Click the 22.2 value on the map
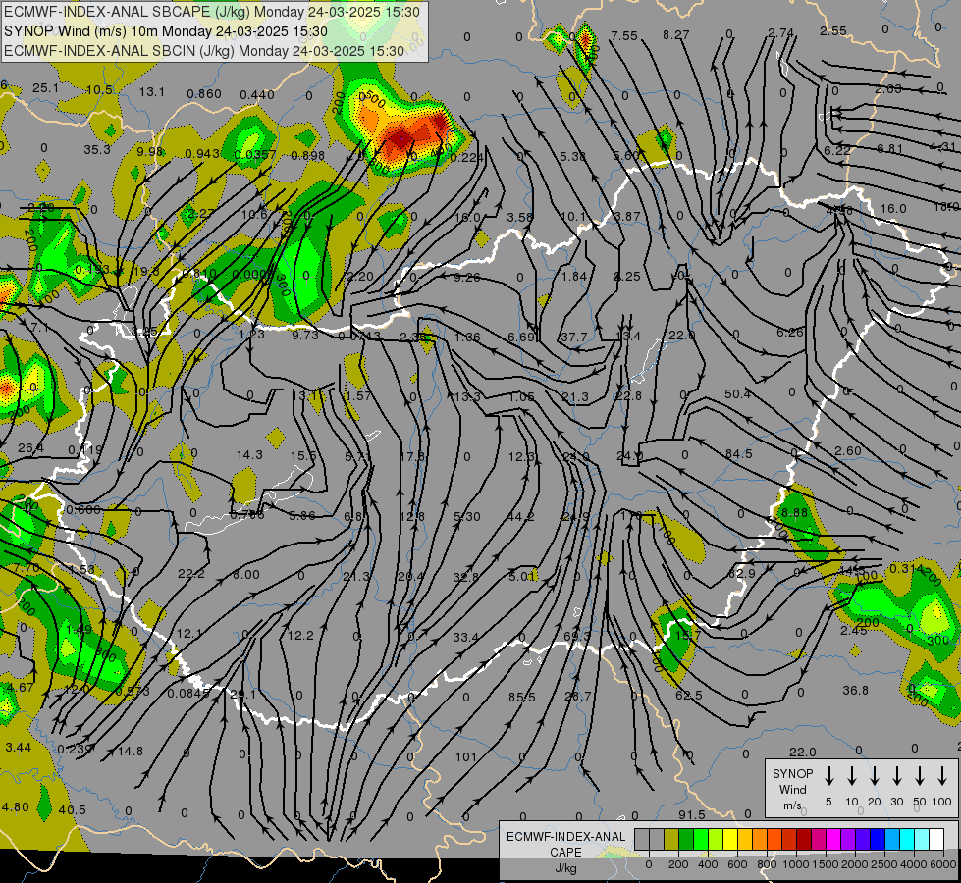961x883 pixels. [x=191, y=574]
